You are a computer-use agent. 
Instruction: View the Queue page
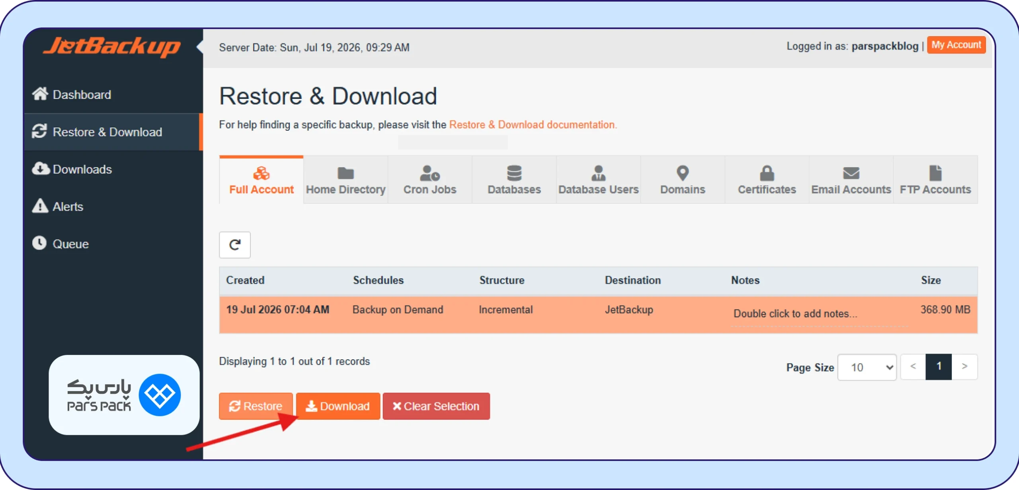113,244
